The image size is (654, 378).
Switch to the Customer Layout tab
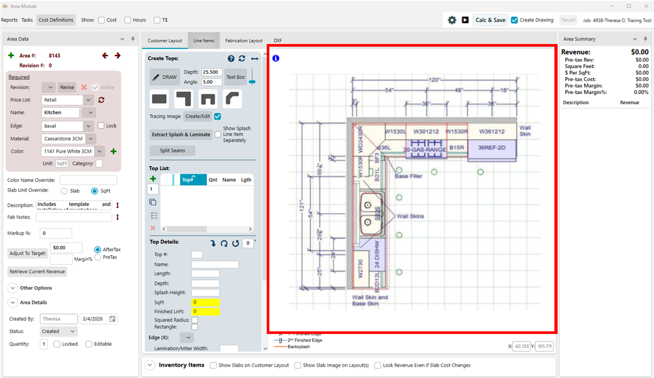coord(165,41)
